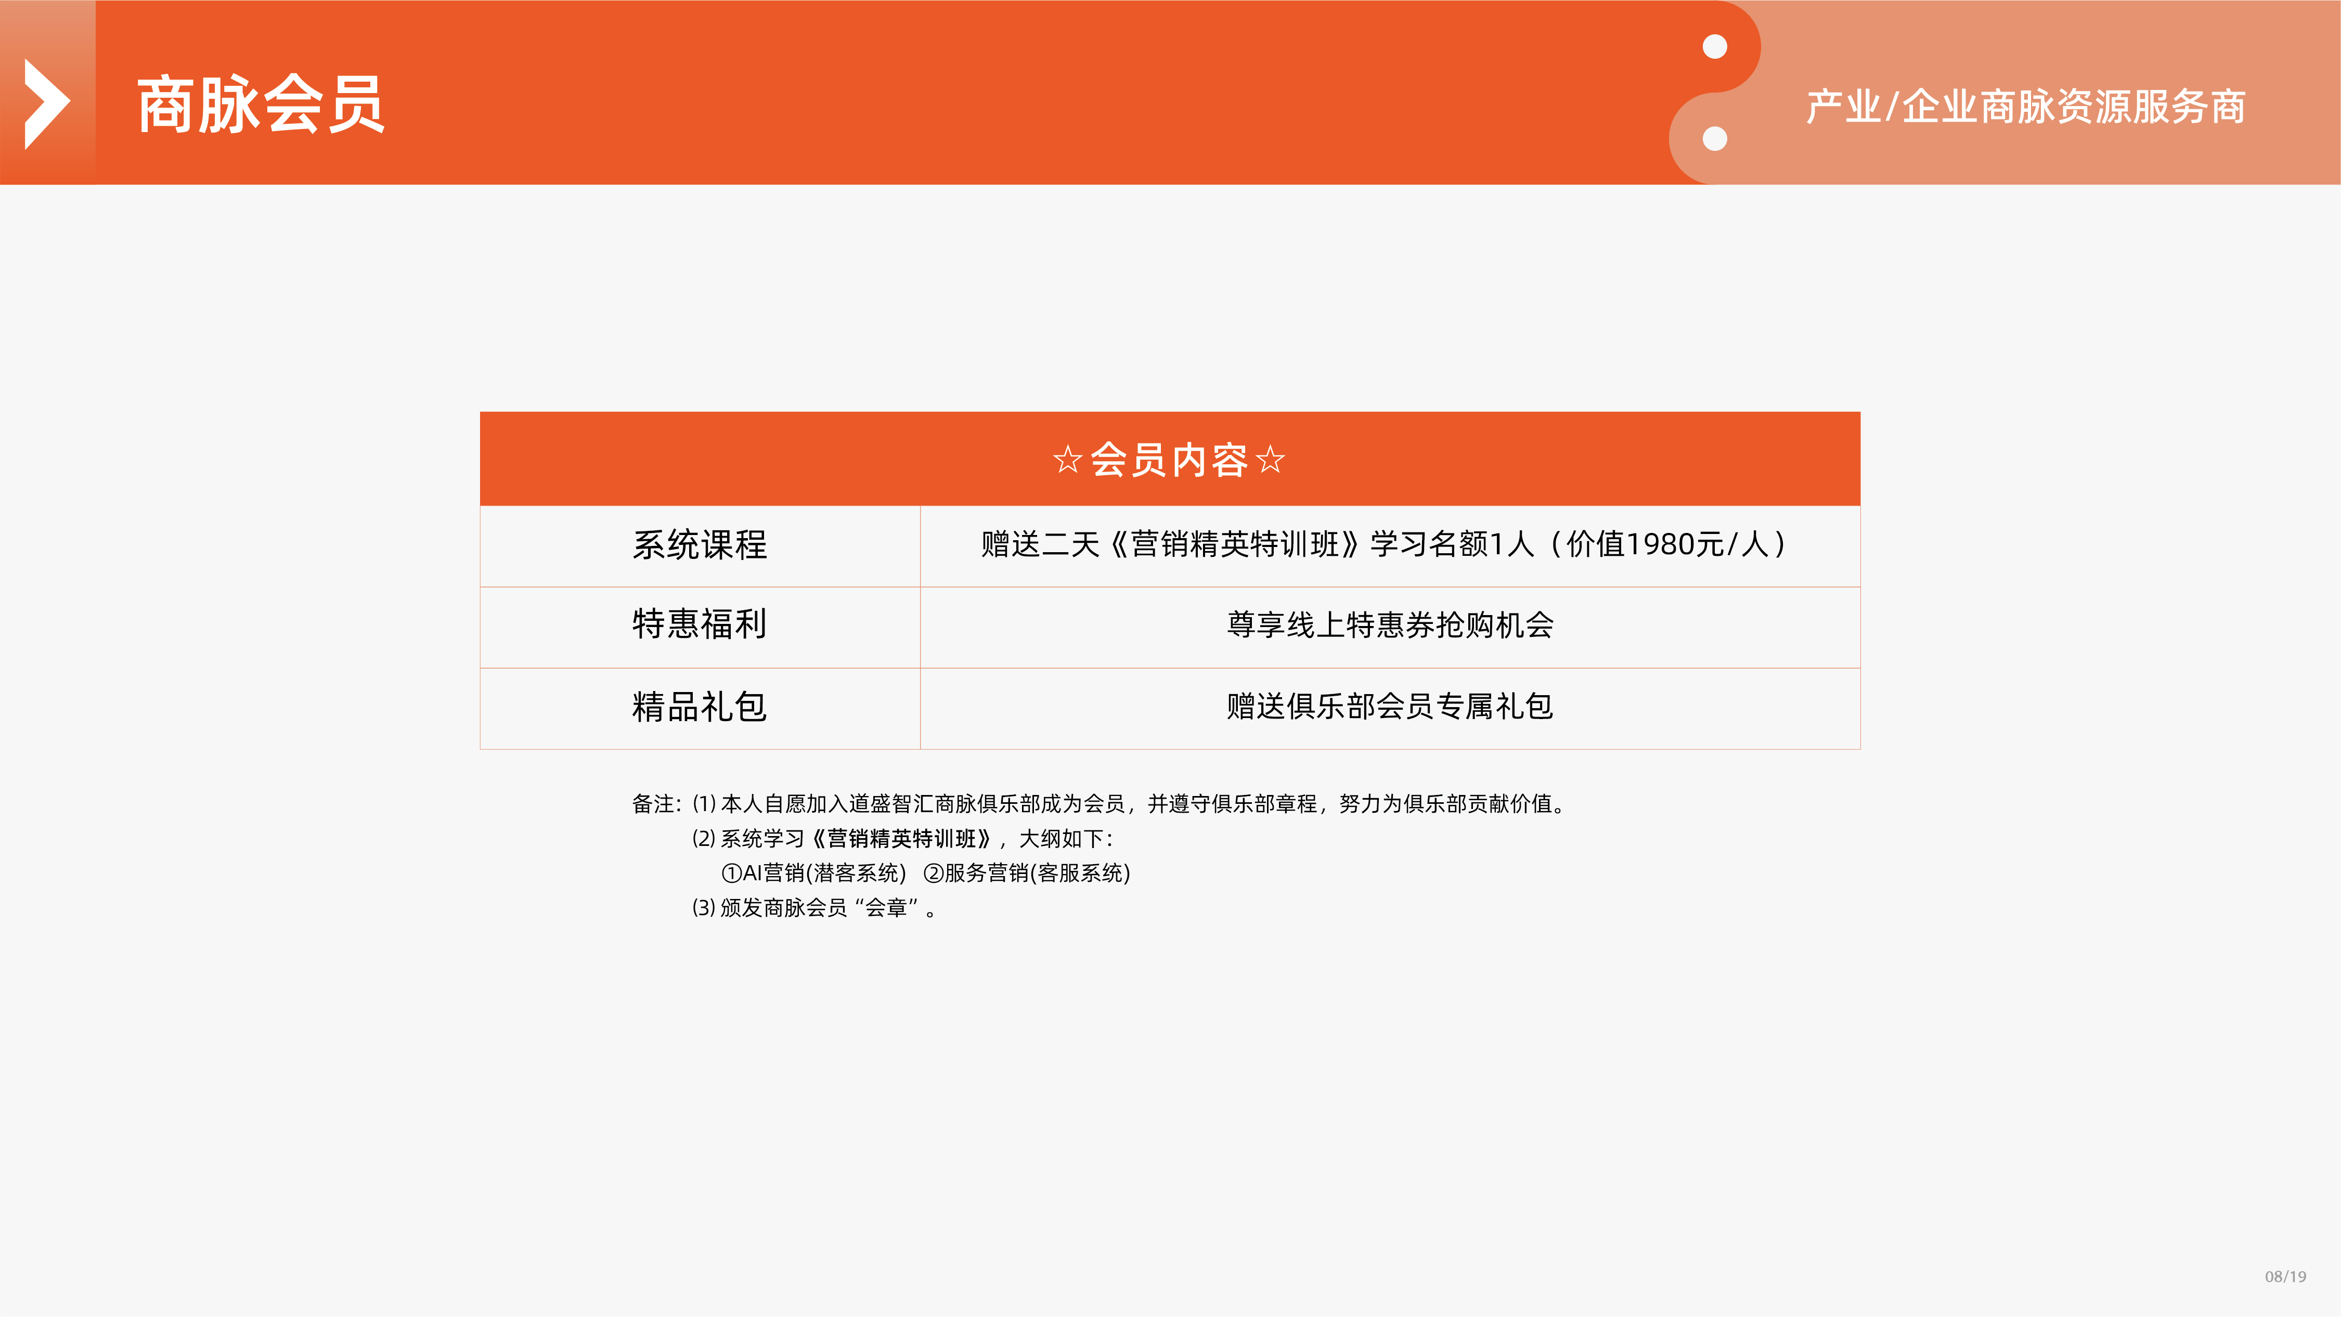Select the 商脉会员 slide title
The image size is (2341, 1317).
pyautogui.click(x=261, y=105)
